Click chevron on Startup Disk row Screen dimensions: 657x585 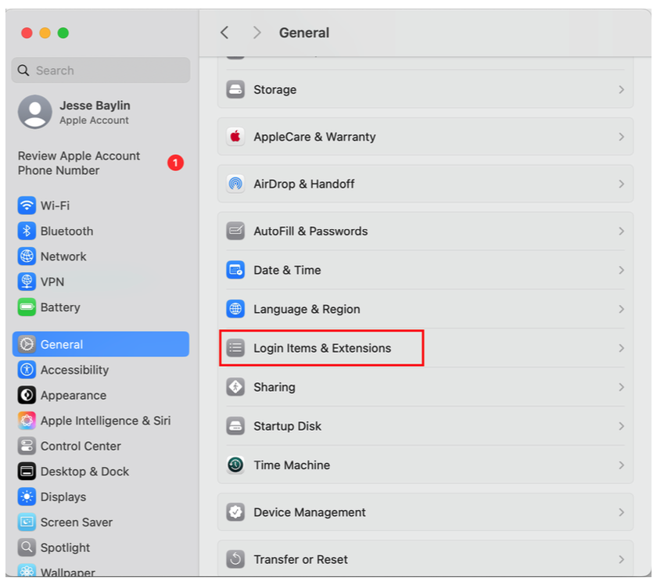621,426
